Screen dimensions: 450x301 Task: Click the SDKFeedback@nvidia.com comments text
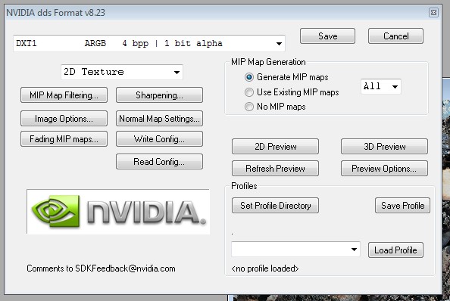(101, 268)
